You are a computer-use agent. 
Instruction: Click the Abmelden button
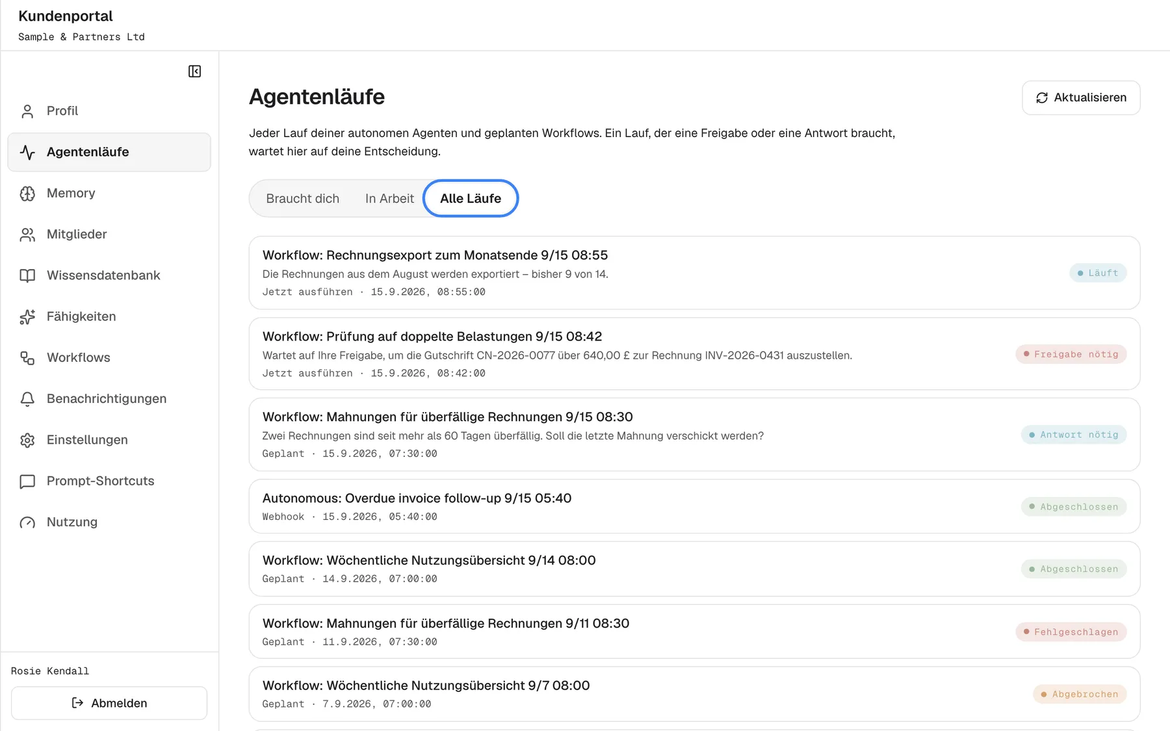(109, 703)
